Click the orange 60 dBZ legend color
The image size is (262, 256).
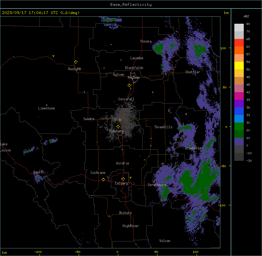[239, 50]
